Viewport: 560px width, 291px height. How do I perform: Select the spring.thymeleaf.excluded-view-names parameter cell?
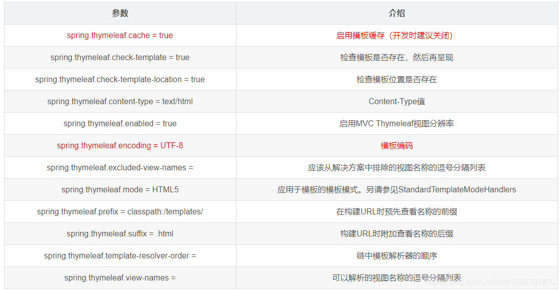(120, 167)
